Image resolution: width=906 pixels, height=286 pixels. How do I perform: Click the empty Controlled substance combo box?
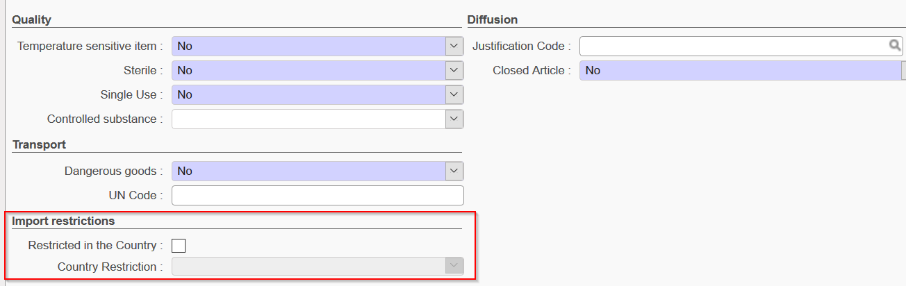308,119
